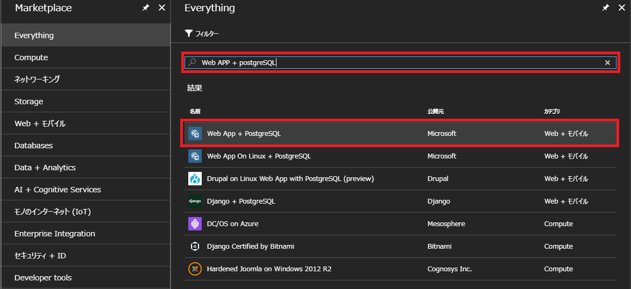631x289 pixels.
Task: Open the Developer tools category
Action: (x=86, y=278)
